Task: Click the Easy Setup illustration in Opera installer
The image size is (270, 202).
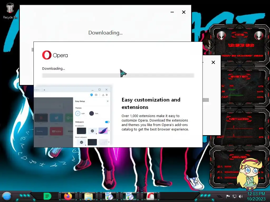Action: click(72, 116)
